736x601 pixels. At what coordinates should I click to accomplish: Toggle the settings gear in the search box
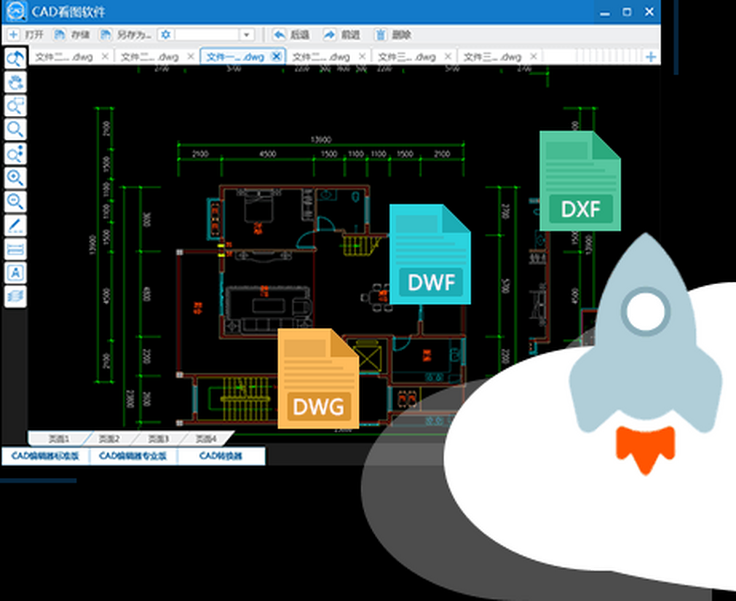tap(164, 35)
